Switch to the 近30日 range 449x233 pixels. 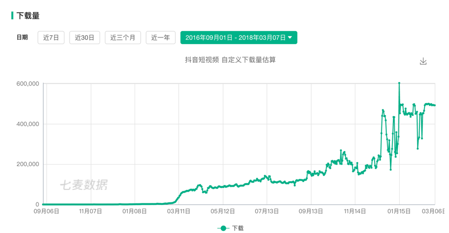click(x=85, y=38)
